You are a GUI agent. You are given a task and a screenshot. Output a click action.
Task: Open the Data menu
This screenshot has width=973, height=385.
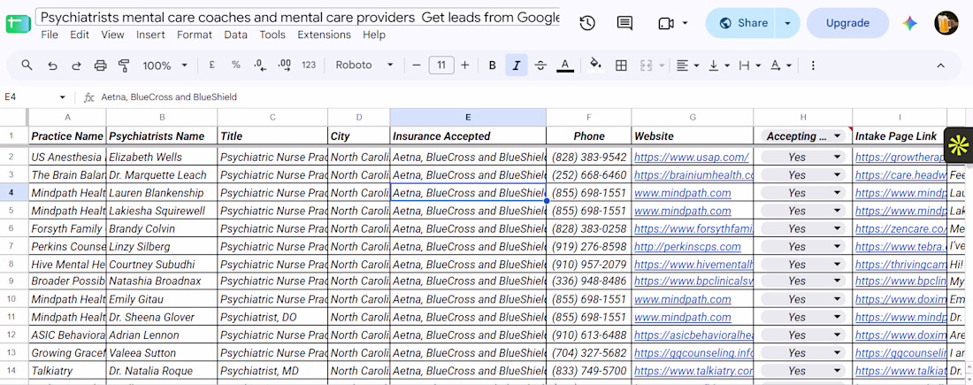(x=236, y=35)
